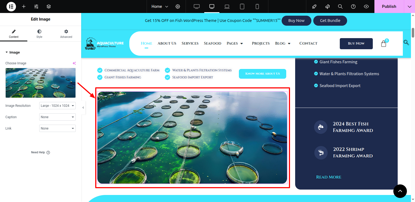Toggle preview changes eye icon

pos(366,6)
